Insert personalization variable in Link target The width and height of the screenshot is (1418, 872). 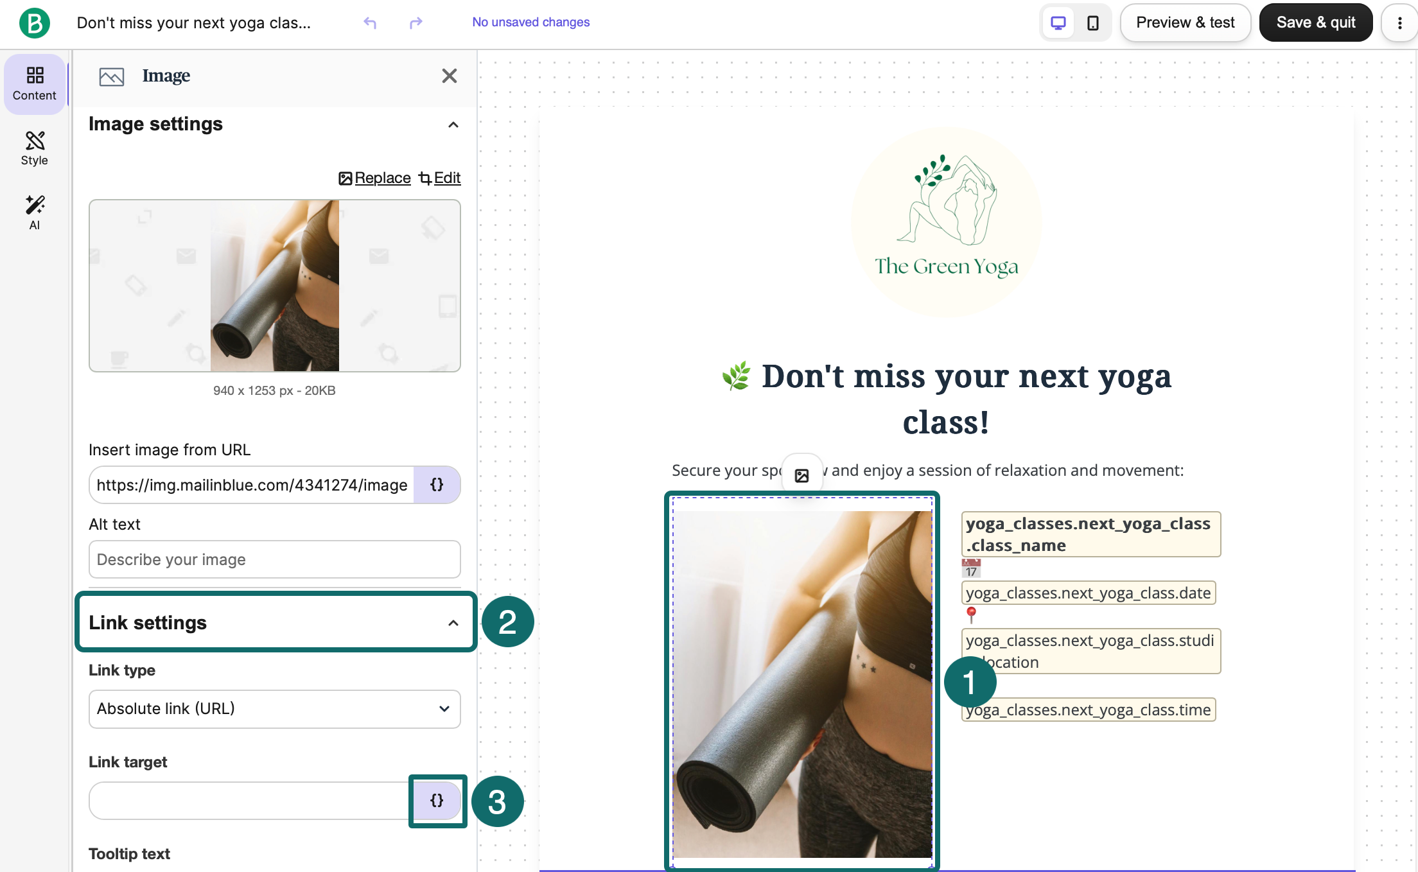coord(437,801)
